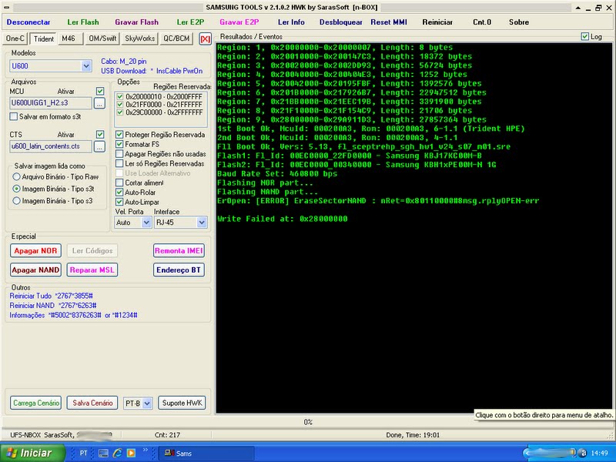Image resolution: width=616 pixels, height=462 pixels.
Task: Click the Apagar NAND button
Action: (35, 270)
